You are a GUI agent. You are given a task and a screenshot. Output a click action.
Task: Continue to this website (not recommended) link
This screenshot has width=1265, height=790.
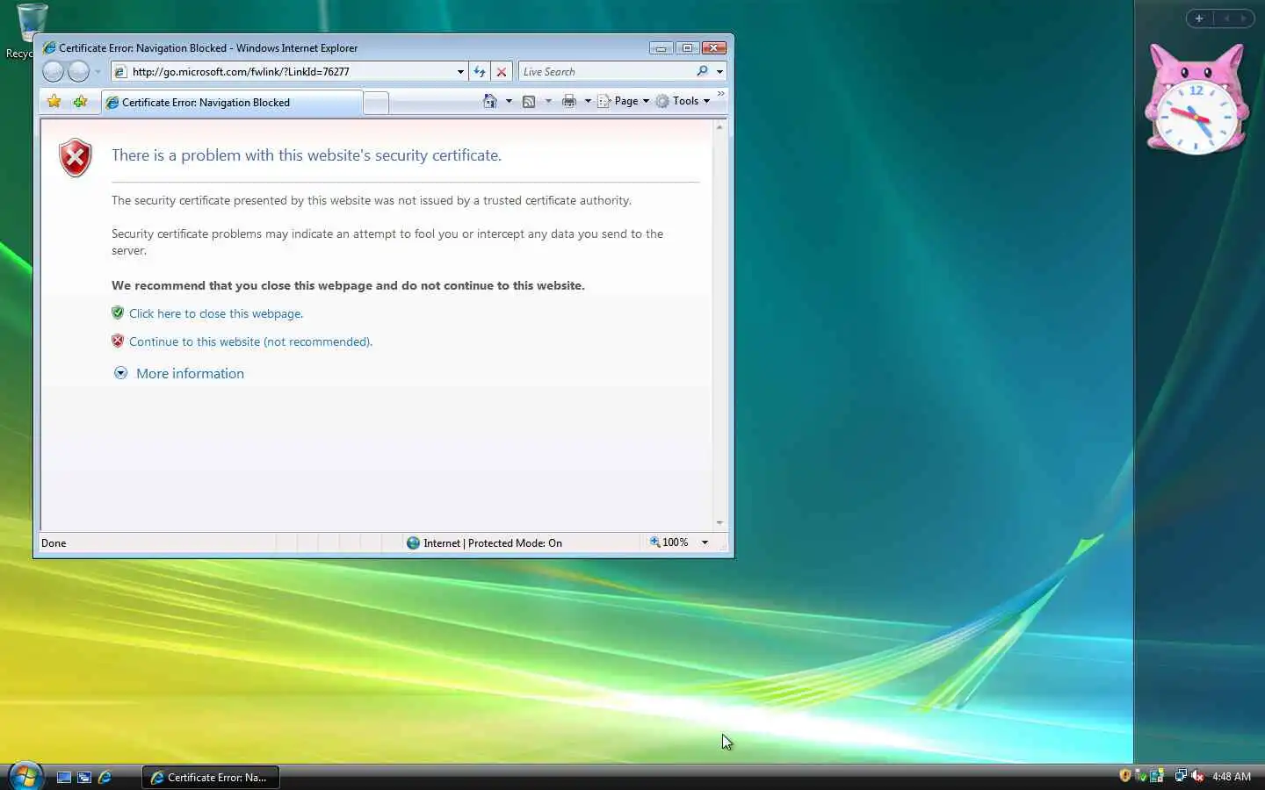[x=250, y=341]
